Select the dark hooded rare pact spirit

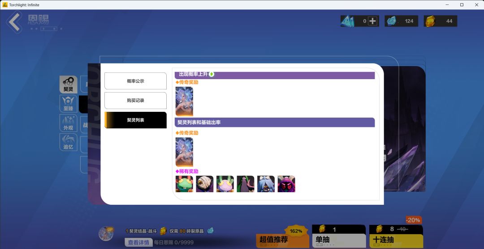pyautogui.click(x=246, y=184)
